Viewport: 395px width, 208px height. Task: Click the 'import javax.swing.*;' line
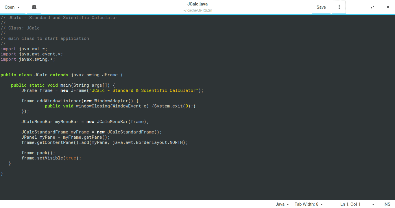pyautogui.click(x=28, y=59)
